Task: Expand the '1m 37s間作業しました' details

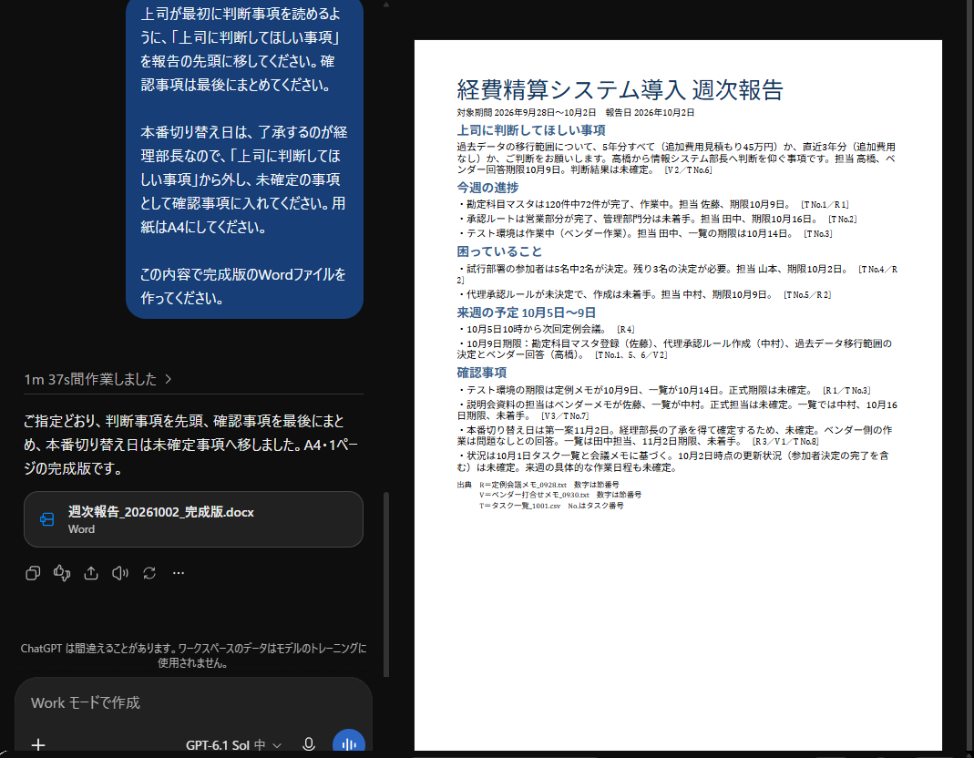Action: (97, 379)
